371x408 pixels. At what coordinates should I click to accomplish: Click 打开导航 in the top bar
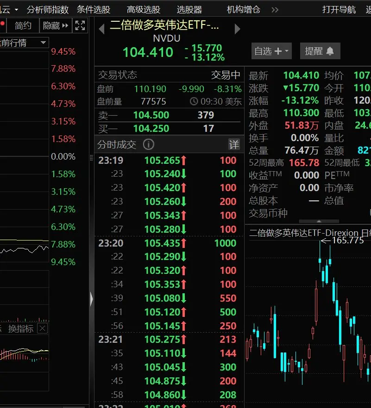coord(339,10)
